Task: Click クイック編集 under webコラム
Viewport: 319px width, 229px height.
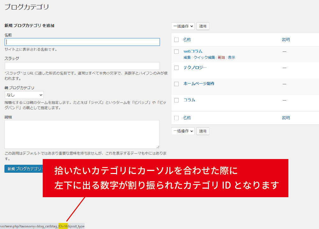Action: coord(204,58)
